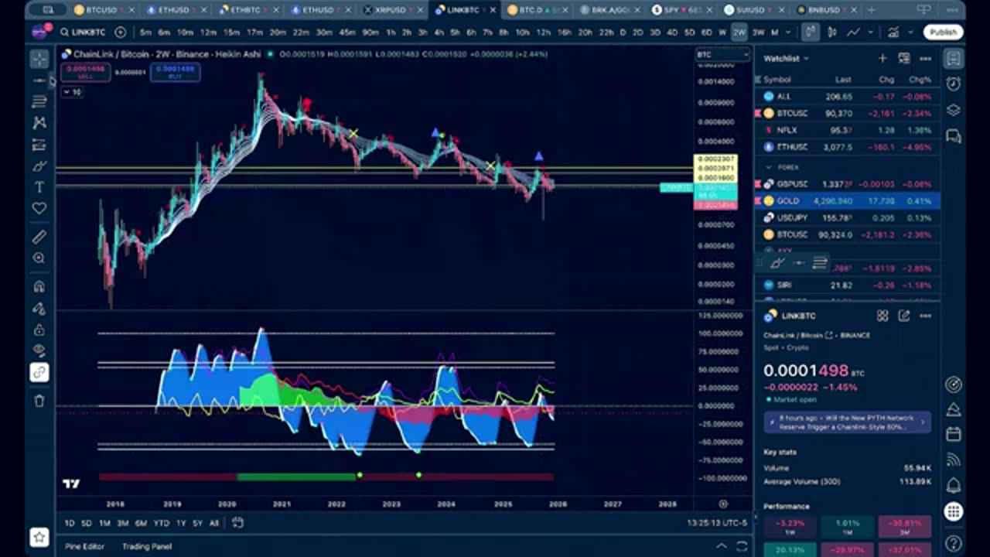Switch to the 45m timeframe
The width and height of the screenshot is (990, 557).
pos(346,32)
